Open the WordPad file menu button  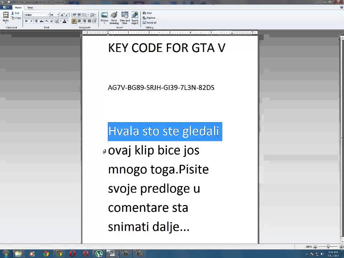click(x=6, y=7)
